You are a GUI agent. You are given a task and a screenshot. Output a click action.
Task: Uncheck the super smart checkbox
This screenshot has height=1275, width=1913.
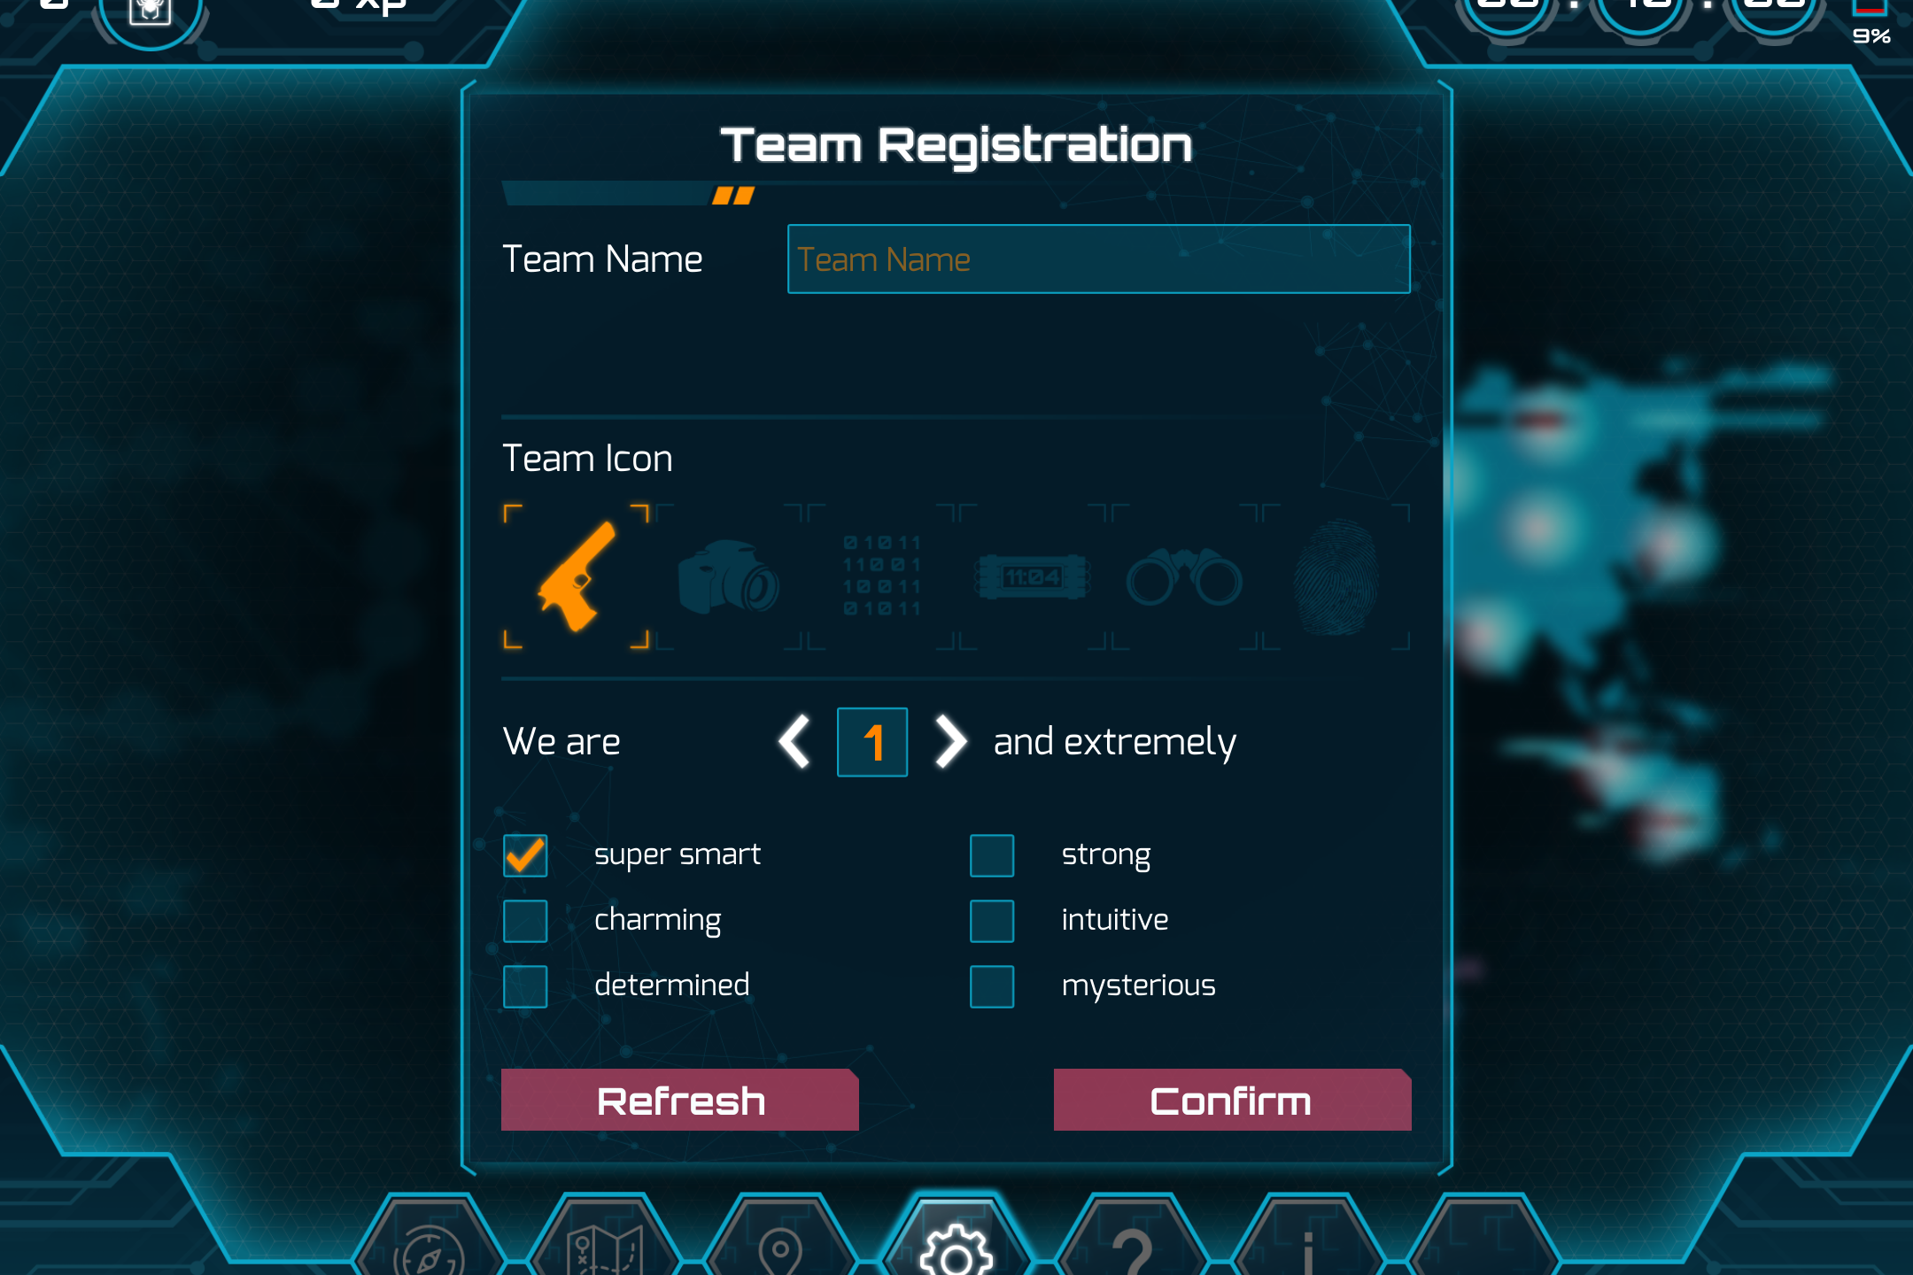point(525,855)
